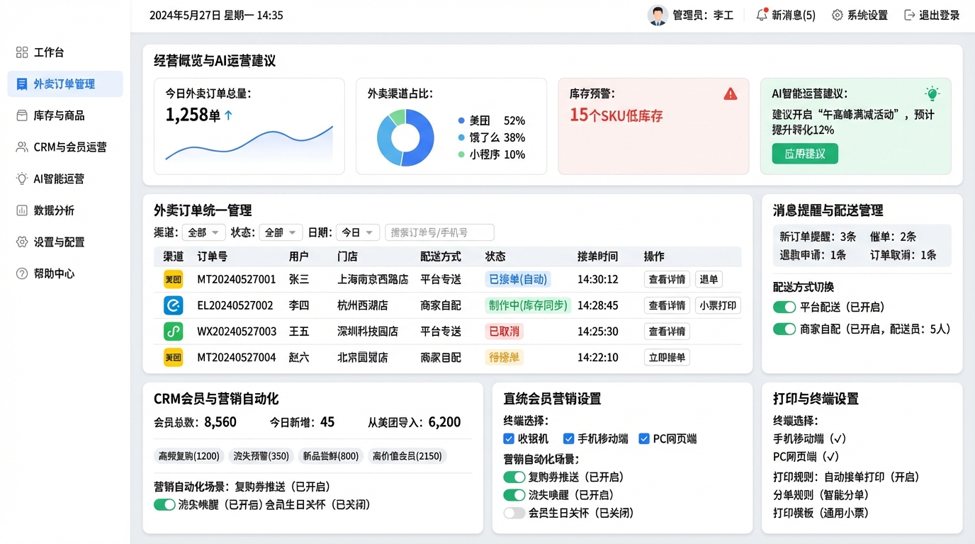The height and width of the screenshot is (544, 975).
Task: Expand the 渠道 filter dropdown
Action: [204, 232]
